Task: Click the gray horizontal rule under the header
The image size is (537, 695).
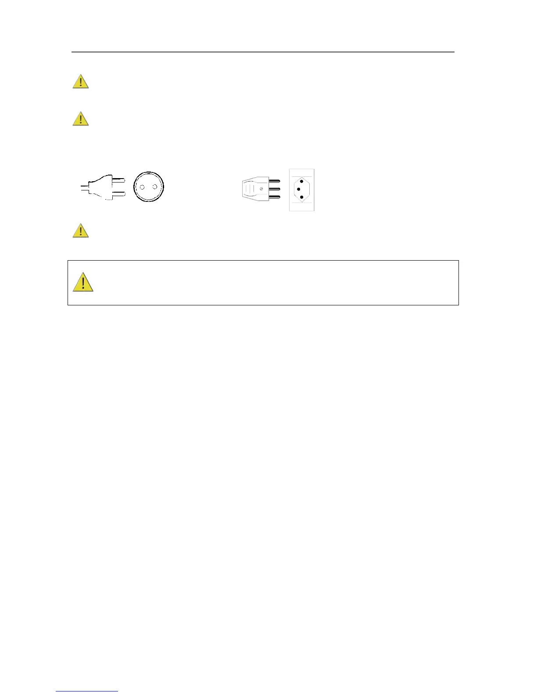Action: pos(263,52)
